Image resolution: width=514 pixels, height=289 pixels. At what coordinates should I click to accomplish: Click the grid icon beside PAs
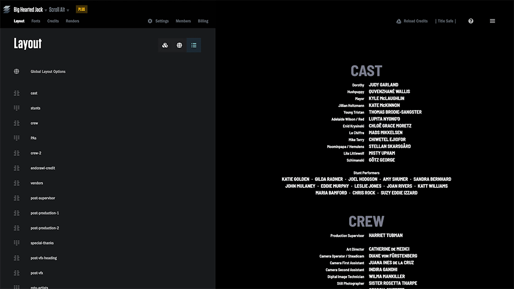(x=17, y=138)
